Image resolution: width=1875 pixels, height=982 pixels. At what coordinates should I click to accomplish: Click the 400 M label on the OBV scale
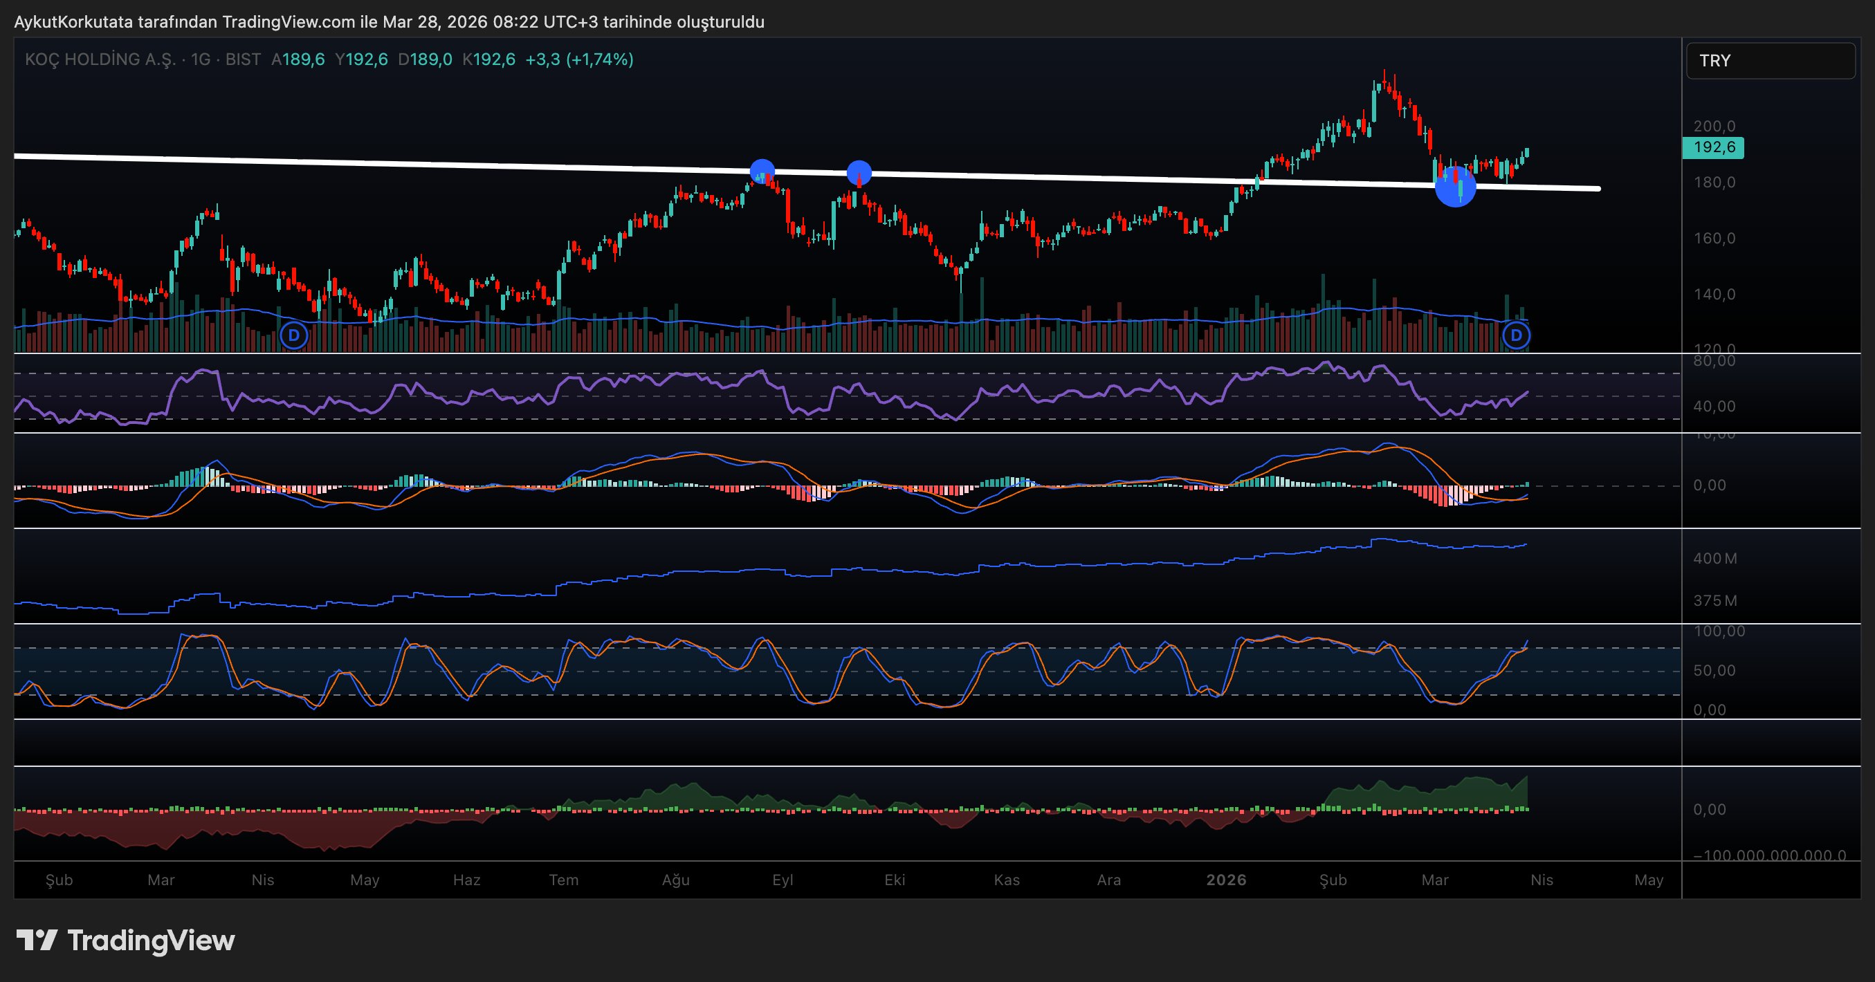1714,559
